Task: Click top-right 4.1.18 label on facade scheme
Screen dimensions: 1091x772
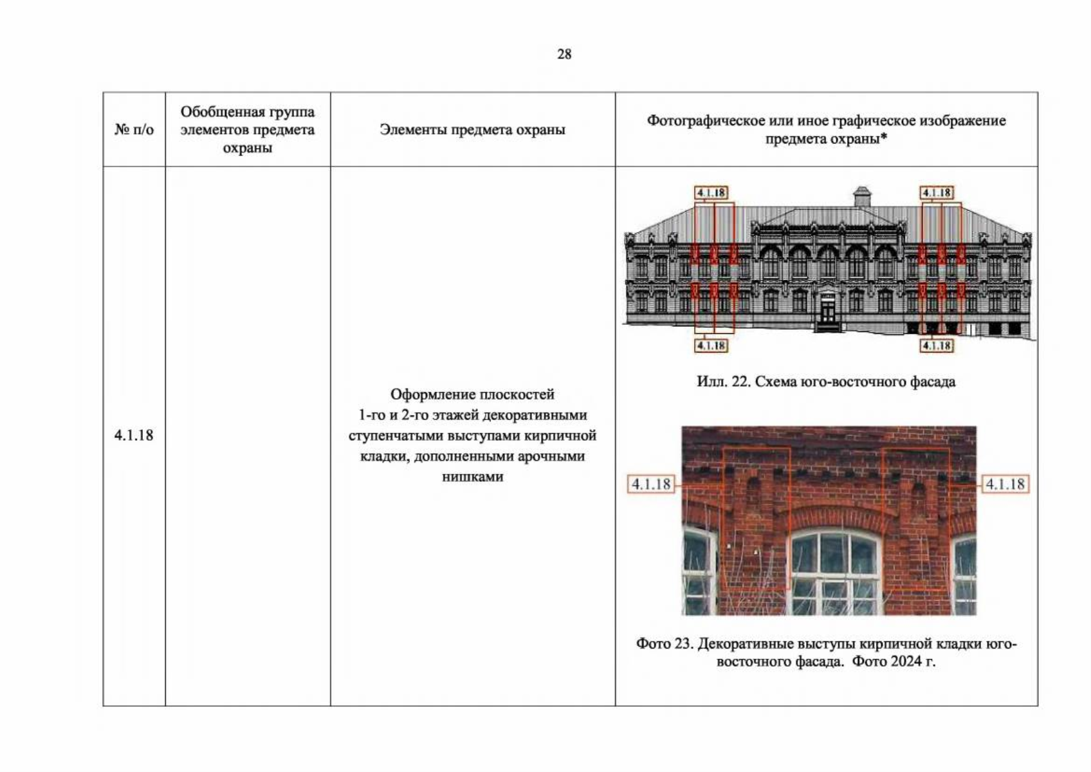Action: (937, 192)
